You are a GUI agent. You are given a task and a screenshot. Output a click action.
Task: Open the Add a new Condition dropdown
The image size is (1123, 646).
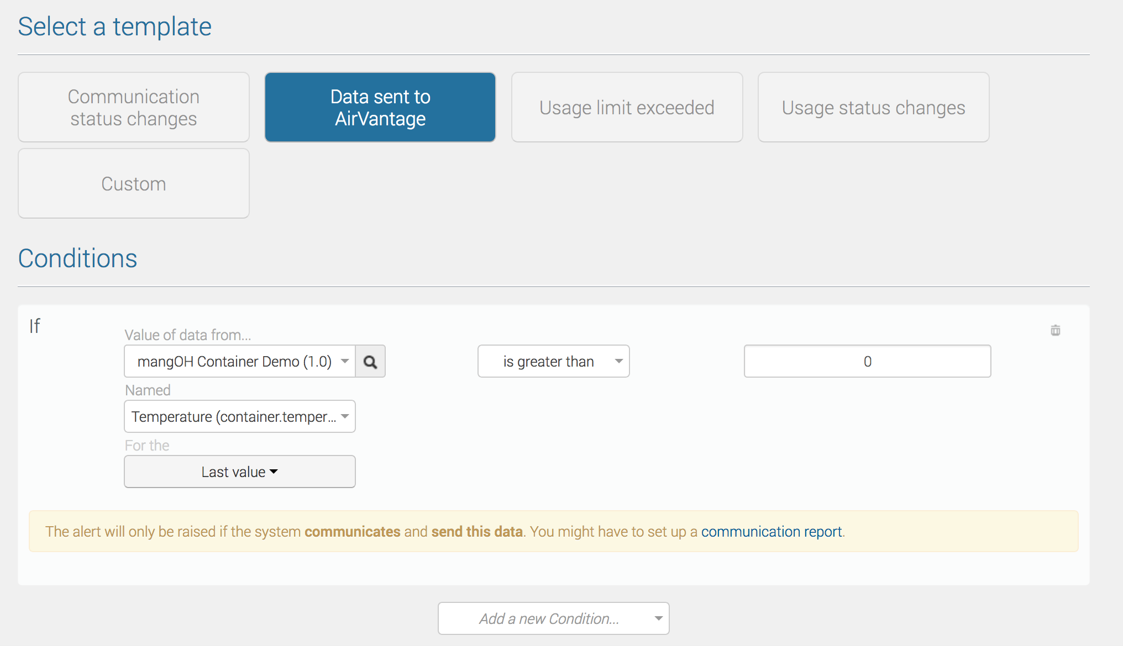[553, 618]
